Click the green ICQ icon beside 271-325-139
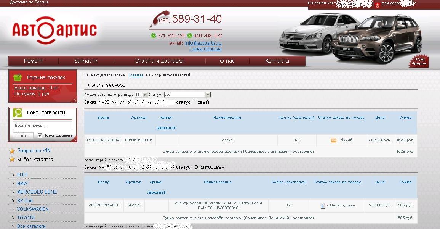Screen dimensions: 440x229 pyautogui.click(x=153, y=35)
